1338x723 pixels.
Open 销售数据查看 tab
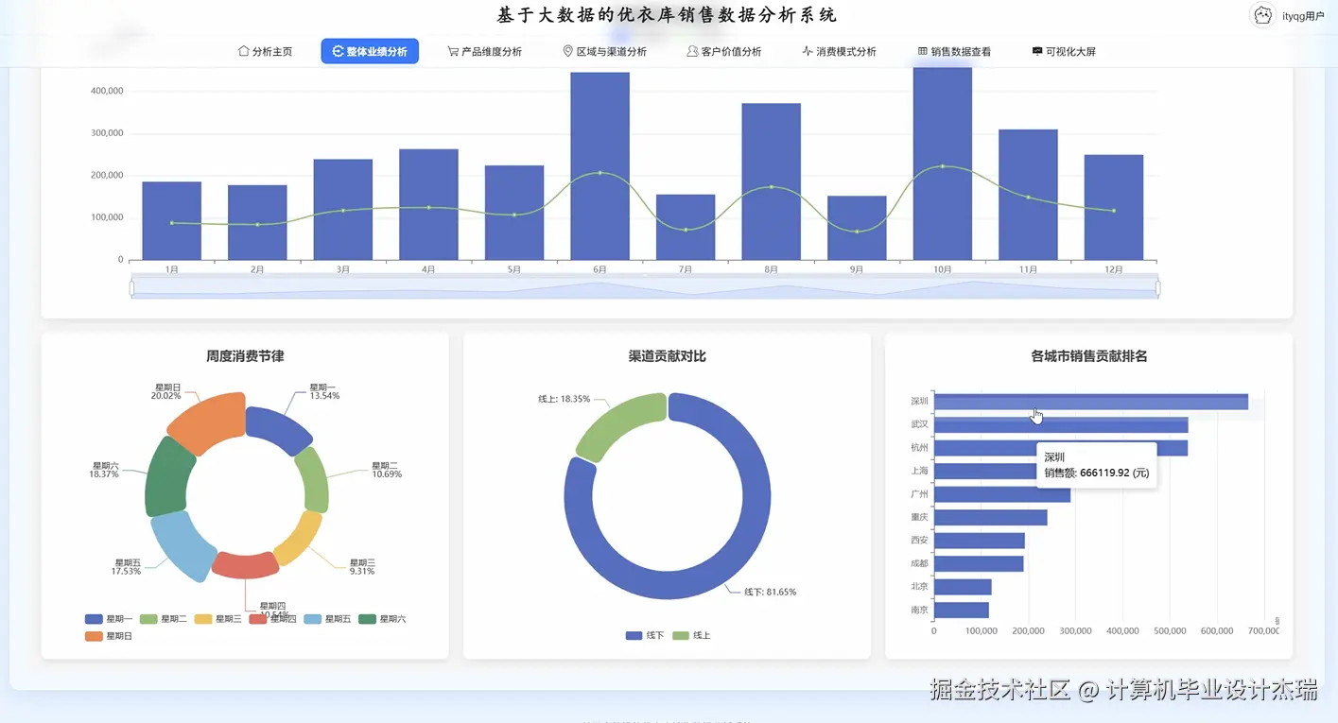tap(954, 51)
